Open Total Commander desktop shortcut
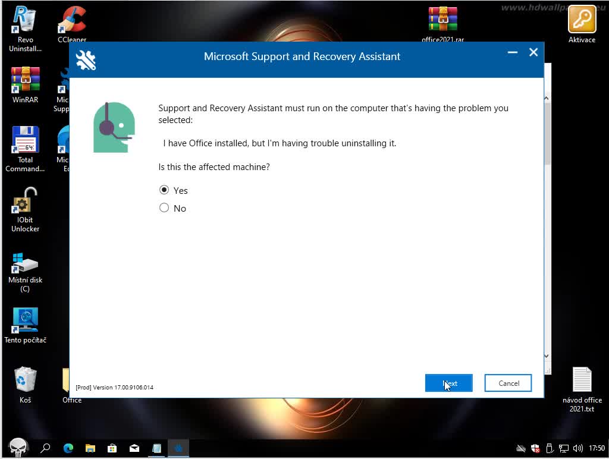Screen dimensions: 609x459 (25, 149)
